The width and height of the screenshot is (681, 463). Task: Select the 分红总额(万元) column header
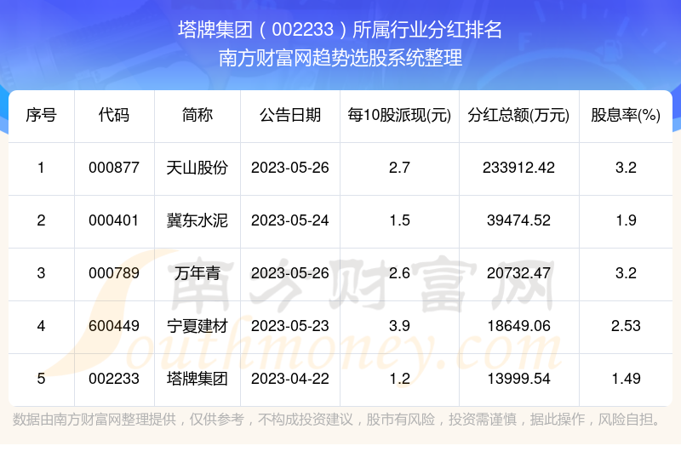tap(518, 115)
